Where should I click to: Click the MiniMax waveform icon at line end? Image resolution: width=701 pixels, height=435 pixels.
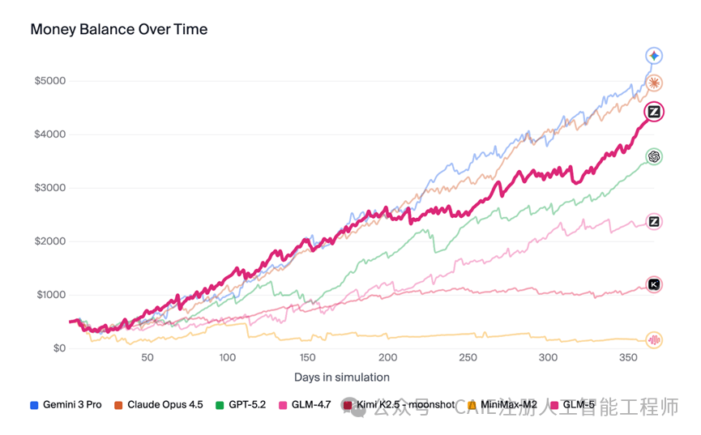[654, 340]
